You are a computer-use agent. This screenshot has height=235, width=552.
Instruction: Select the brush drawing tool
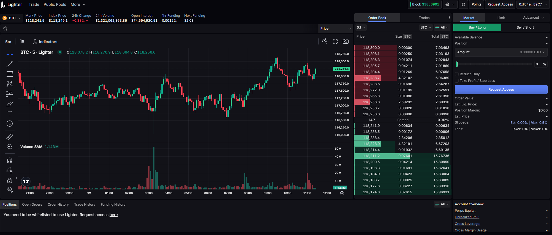[10, 104]
